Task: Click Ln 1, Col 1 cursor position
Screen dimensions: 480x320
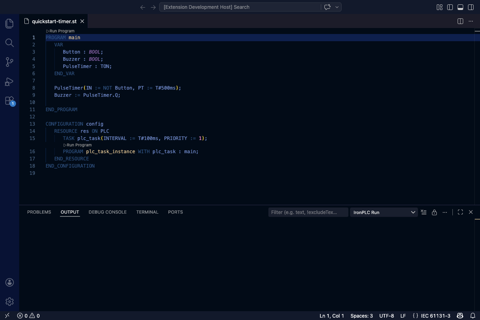Action: click(332, 316)
